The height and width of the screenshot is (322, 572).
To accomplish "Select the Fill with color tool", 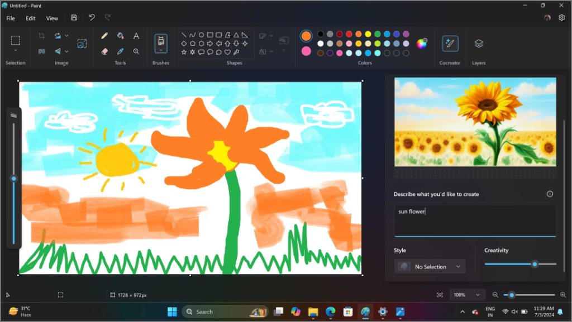I will click(120, 35).
